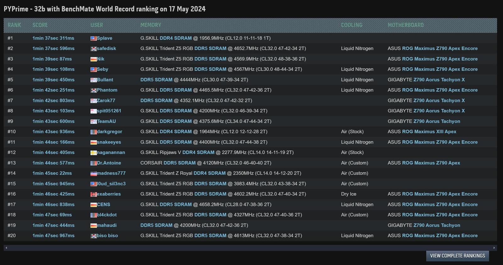Click the left arrow of horizontal scrollbar
The image size is (503, 265).
tap(6, 248)
